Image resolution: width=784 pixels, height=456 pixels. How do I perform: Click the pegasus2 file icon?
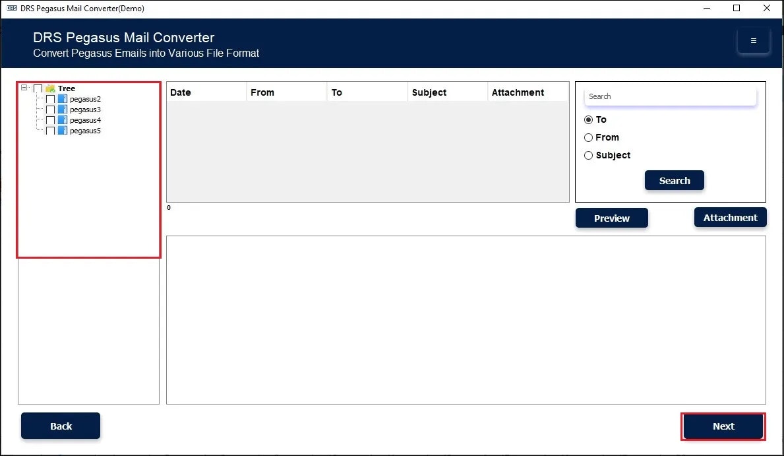[63, 99]
